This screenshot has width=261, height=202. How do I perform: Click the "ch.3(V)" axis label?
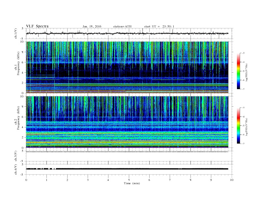click(x=16, y=156)
